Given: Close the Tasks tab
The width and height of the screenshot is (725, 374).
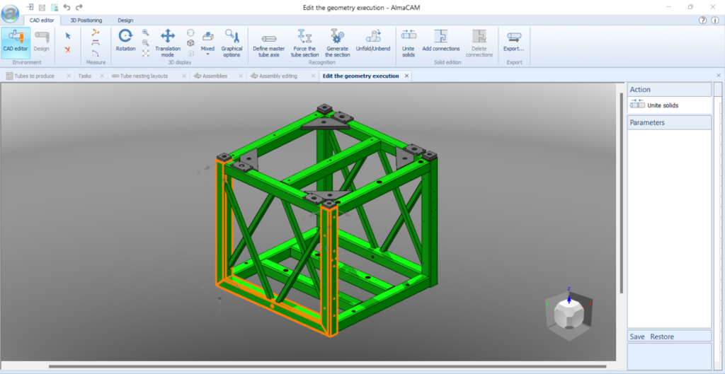Looking at the screenshot, I should point(102,76).
